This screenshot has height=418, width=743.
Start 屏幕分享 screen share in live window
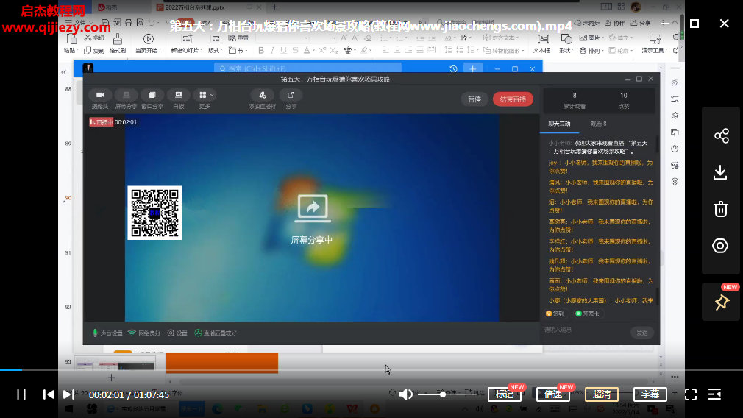tap(126, 99)
